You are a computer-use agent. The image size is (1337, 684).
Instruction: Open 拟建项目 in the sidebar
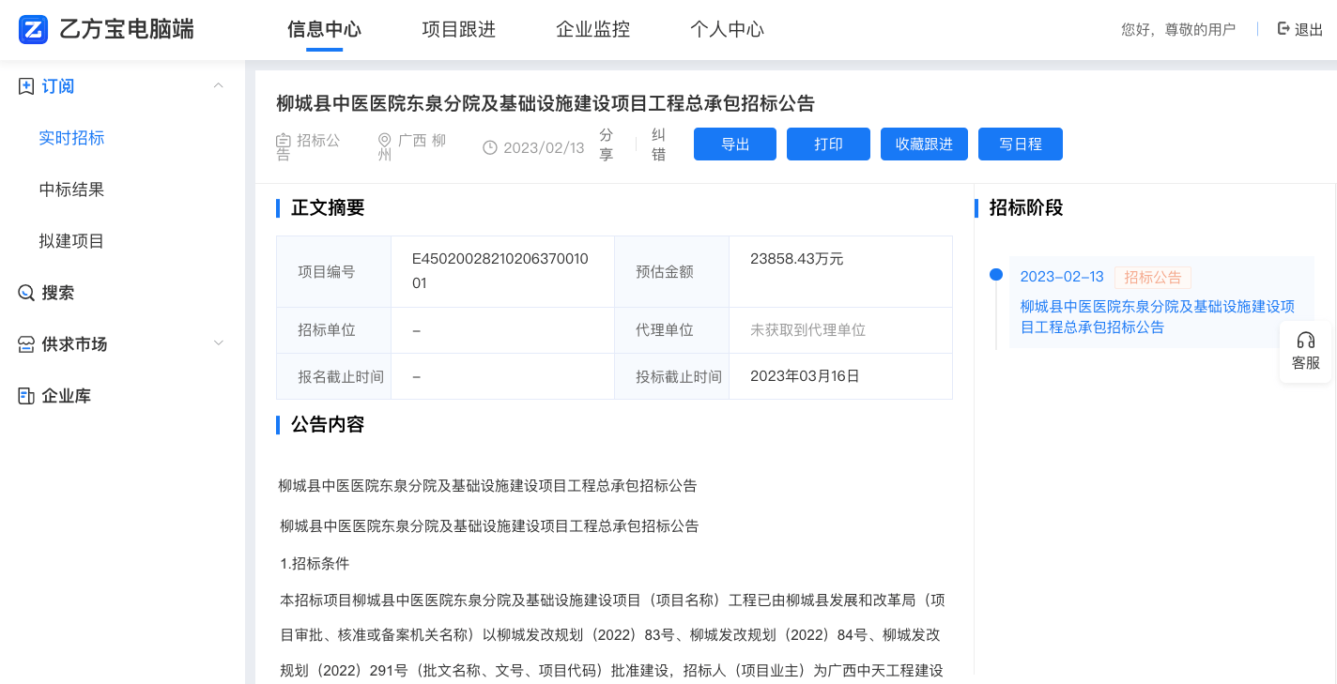click(x=71, y=241)
